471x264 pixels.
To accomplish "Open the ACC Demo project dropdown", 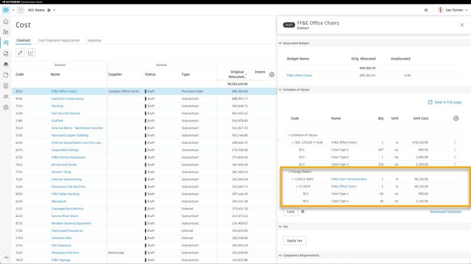I will click(x=54, y=10).
